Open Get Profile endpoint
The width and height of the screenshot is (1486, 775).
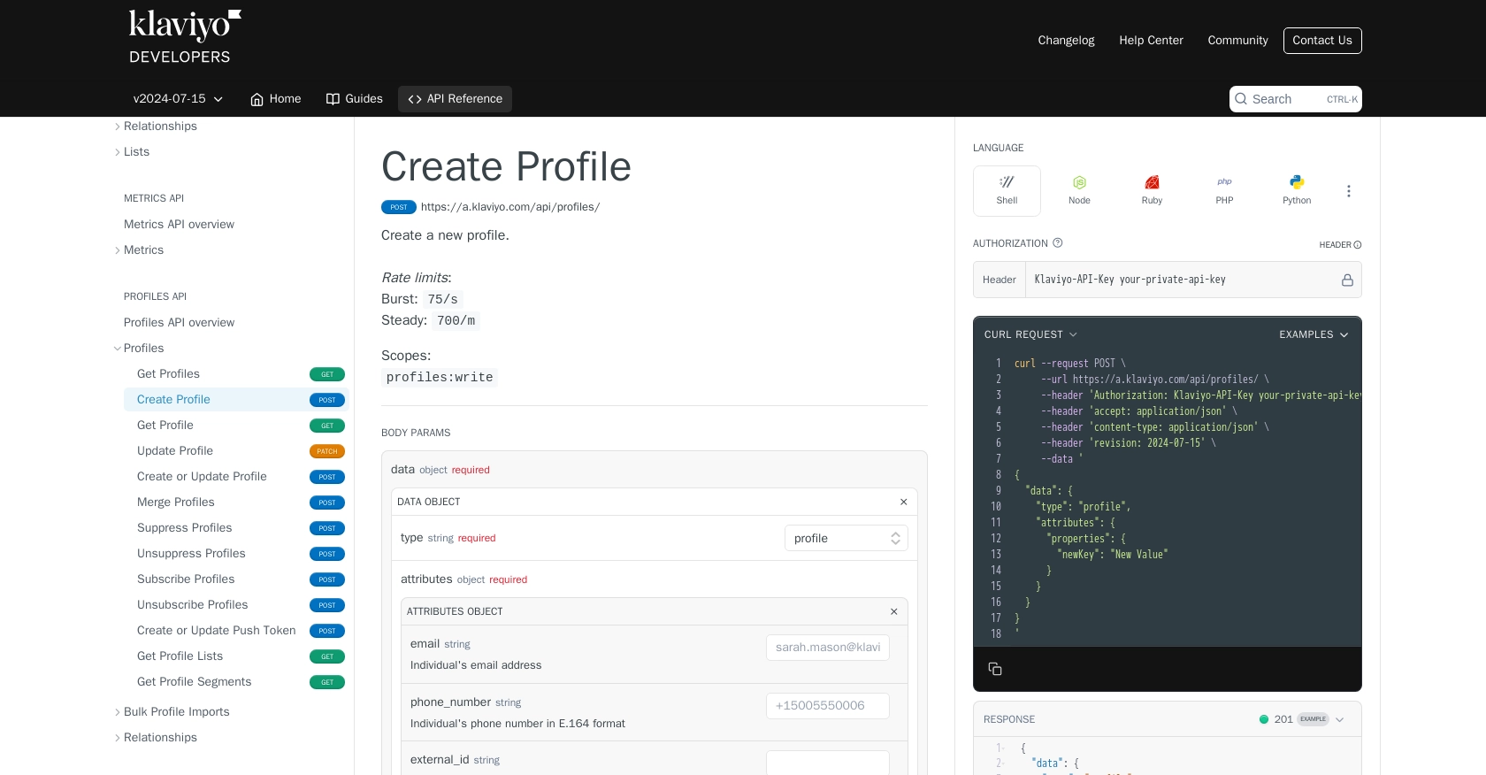coord(237,426)
